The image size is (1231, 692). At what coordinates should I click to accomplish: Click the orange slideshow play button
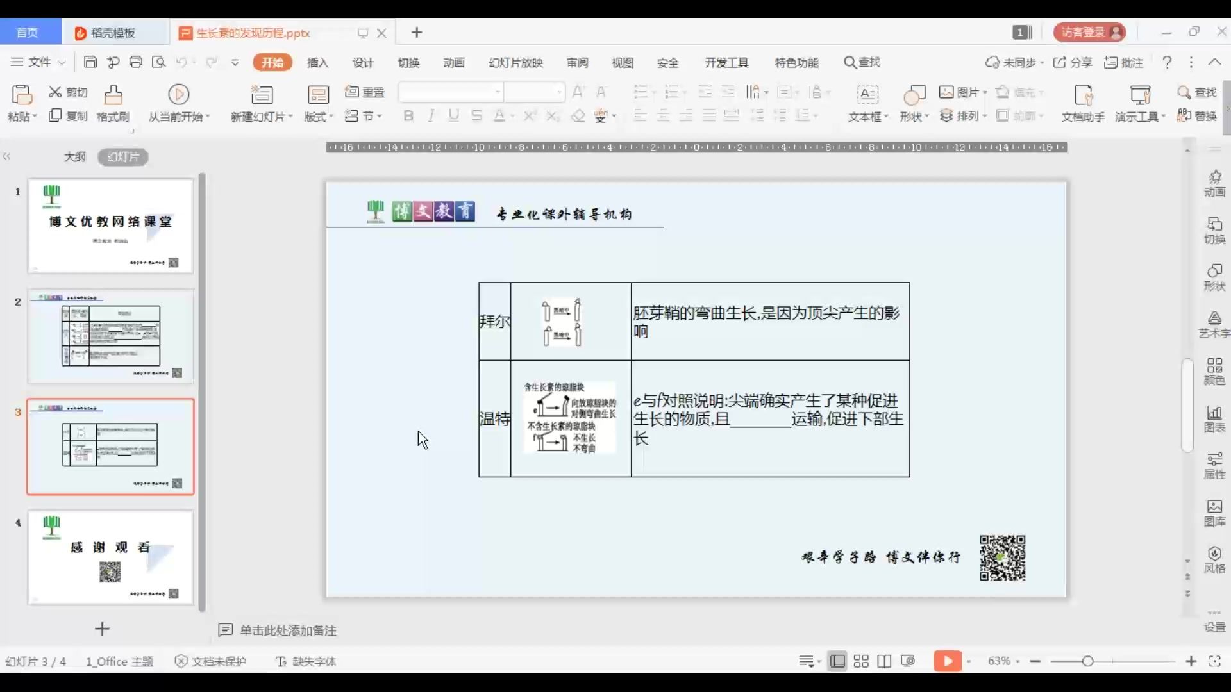(948, 661)
